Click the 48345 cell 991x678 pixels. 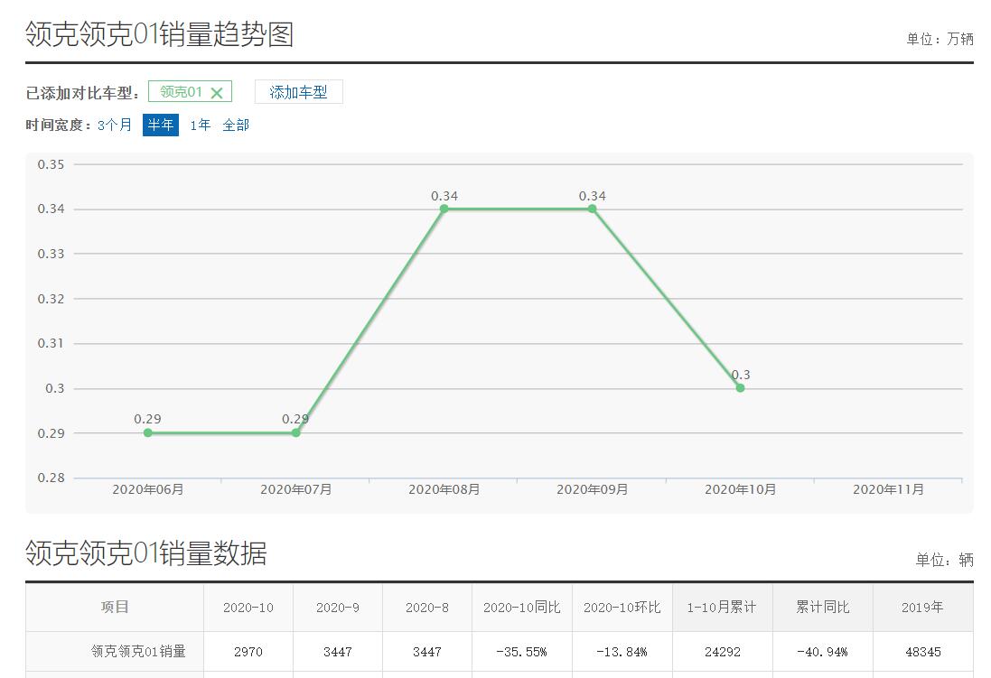pos(922,652)
